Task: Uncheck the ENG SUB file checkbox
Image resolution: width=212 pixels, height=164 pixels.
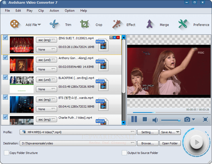Action: [x=5, y=38]
